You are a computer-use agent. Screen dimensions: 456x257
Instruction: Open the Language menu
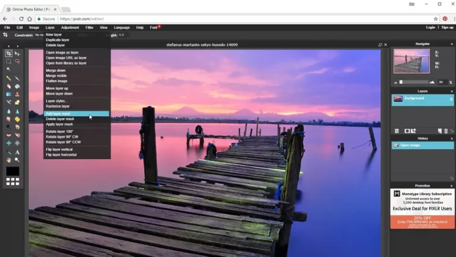click(x=122, y=28)
